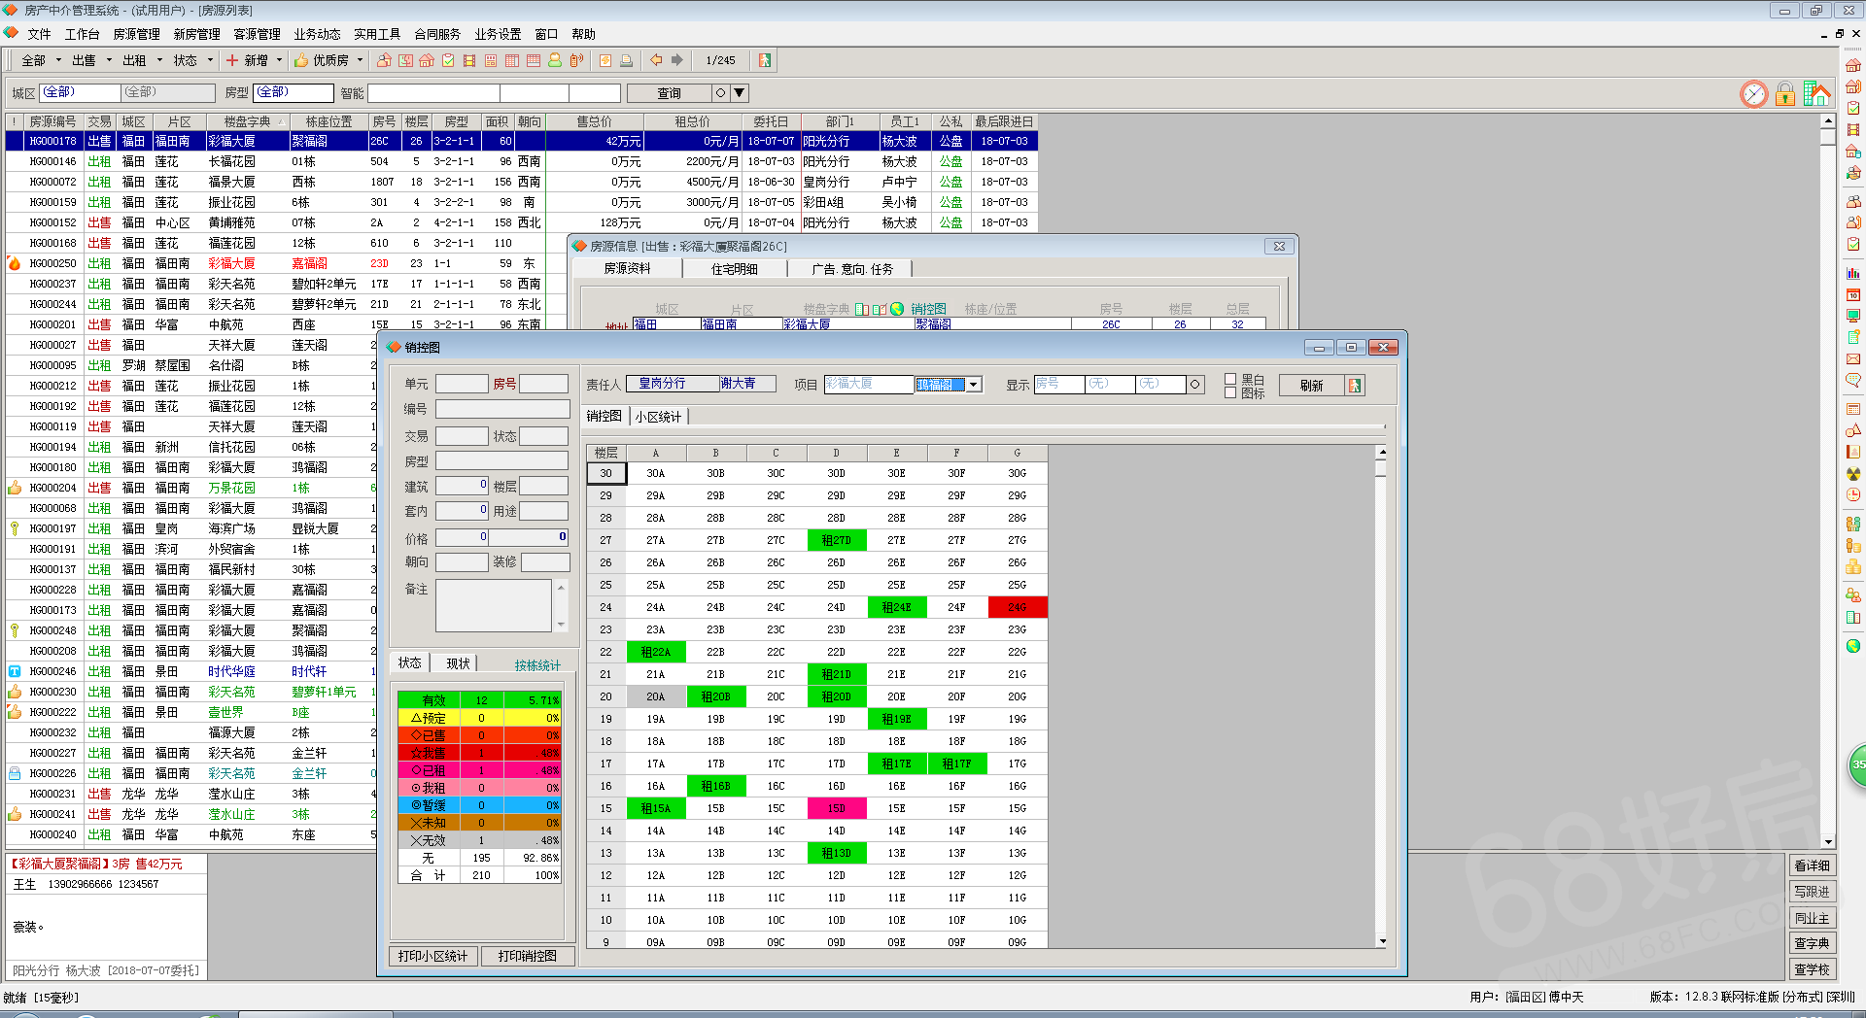Open the 优质房 dropdown arrow
The width and height of the screenshot is (1866, 1018).
(360, 60)
